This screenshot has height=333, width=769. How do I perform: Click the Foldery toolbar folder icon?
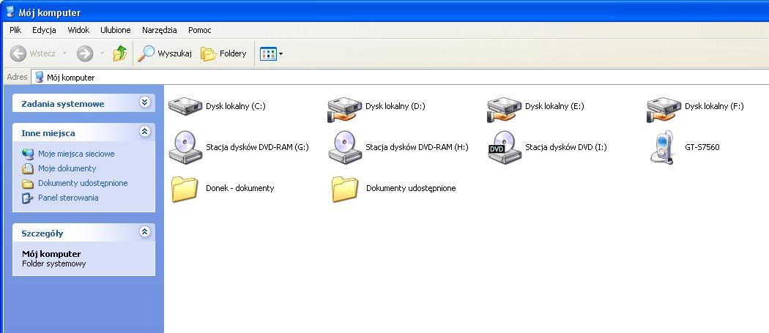(209, 54)
